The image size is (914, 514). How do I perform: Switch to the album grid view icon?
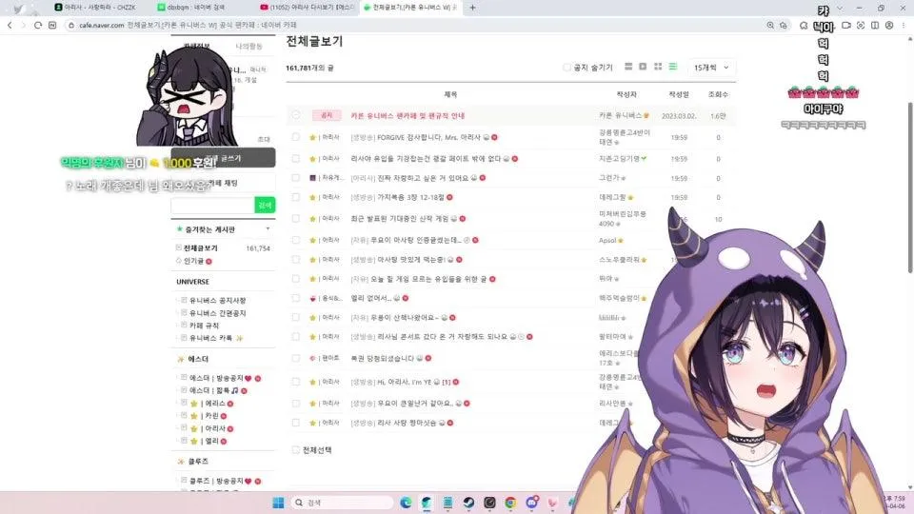[658, 67]
